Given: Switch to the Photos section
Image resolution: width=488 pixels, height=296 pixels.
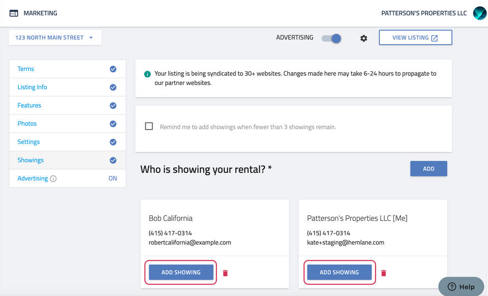Looking at the screenshot, I should [68, 124].
